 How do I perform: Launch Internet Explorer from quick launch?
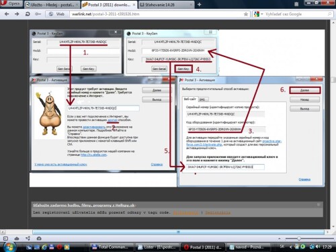coord(44,247)
